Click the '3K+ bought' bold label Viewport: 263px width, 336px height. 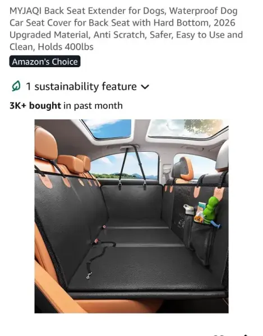pos(35,106)
